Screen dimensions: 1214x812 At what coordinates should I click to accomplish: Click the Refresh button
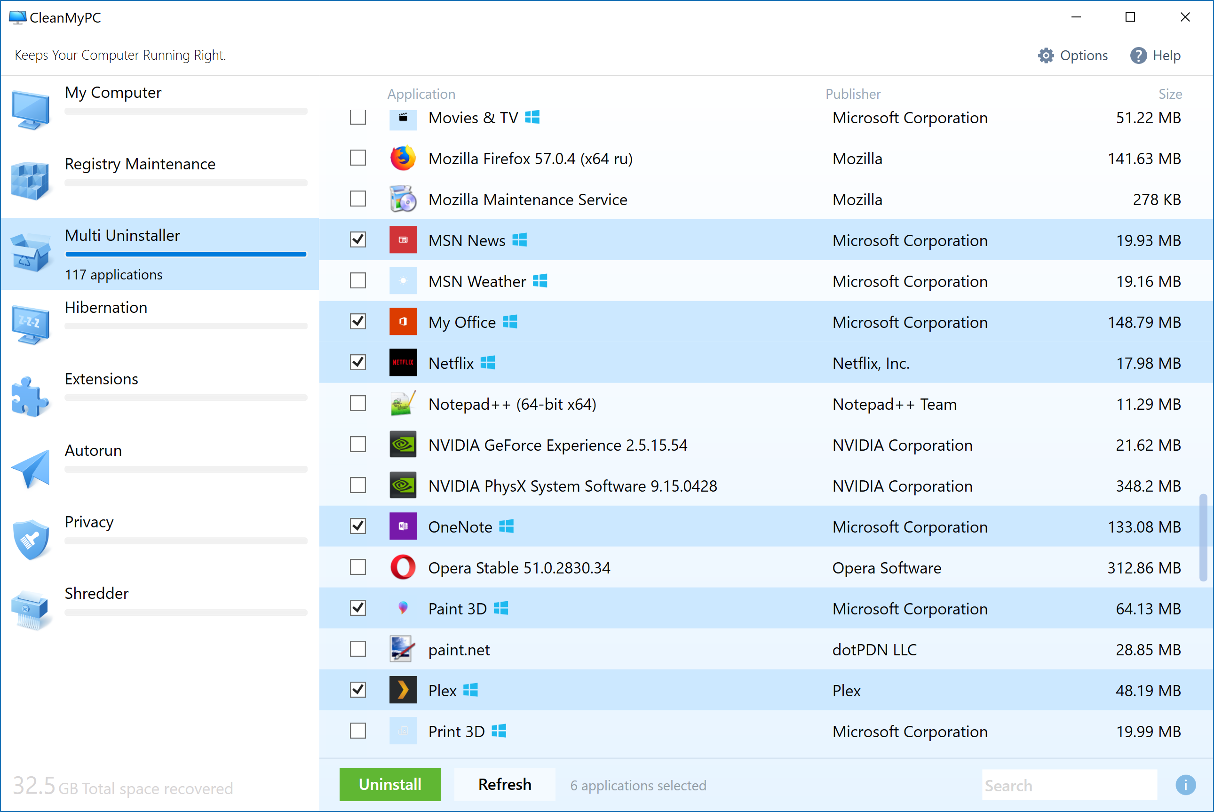point(505,785)
